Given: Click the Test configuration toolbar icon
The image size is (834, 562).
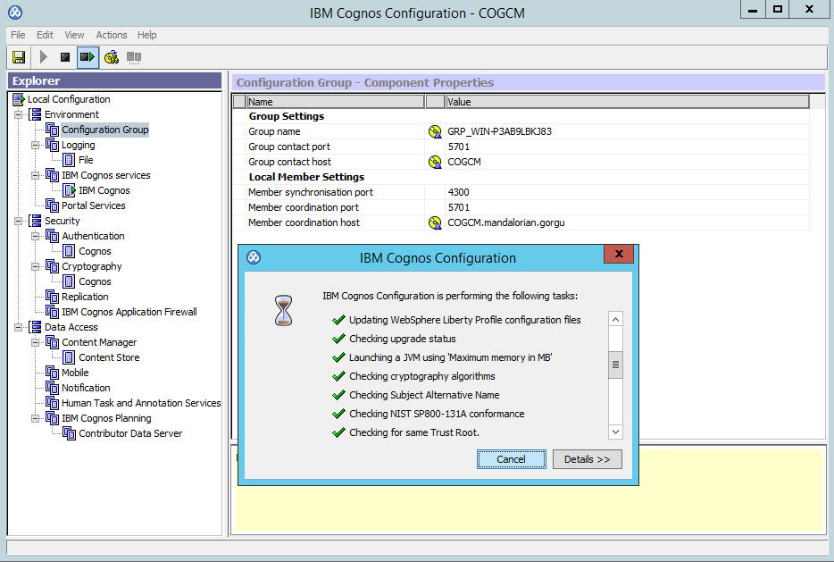Looking at the screenshot, I should (x=111, y=57).
